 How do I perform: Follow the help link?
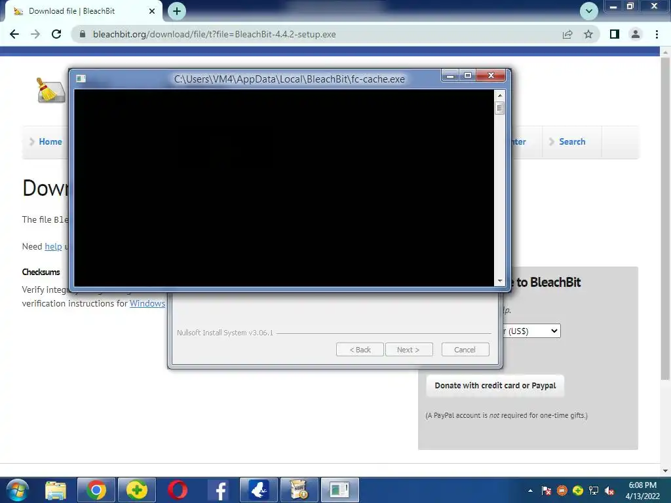click(x=54, y=246)
